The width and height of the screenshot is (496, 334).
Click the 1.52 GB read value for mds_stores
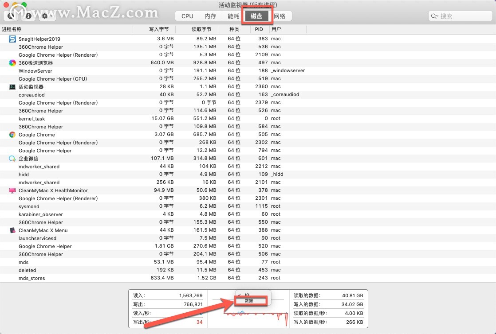[x=207, y=278]
